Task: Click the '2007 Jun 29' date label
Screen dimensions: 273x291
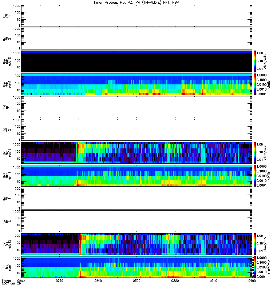Action: click(11, 283)
